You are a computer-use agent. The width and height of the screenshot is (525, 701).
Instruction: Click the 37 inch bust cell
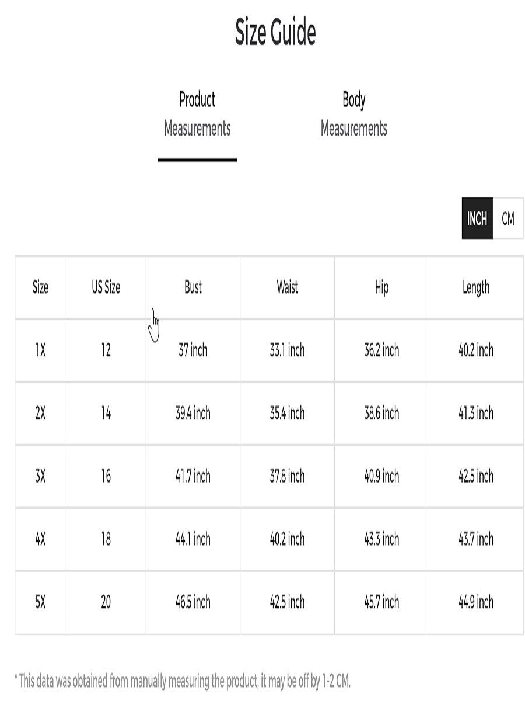[x=193, y=350]
